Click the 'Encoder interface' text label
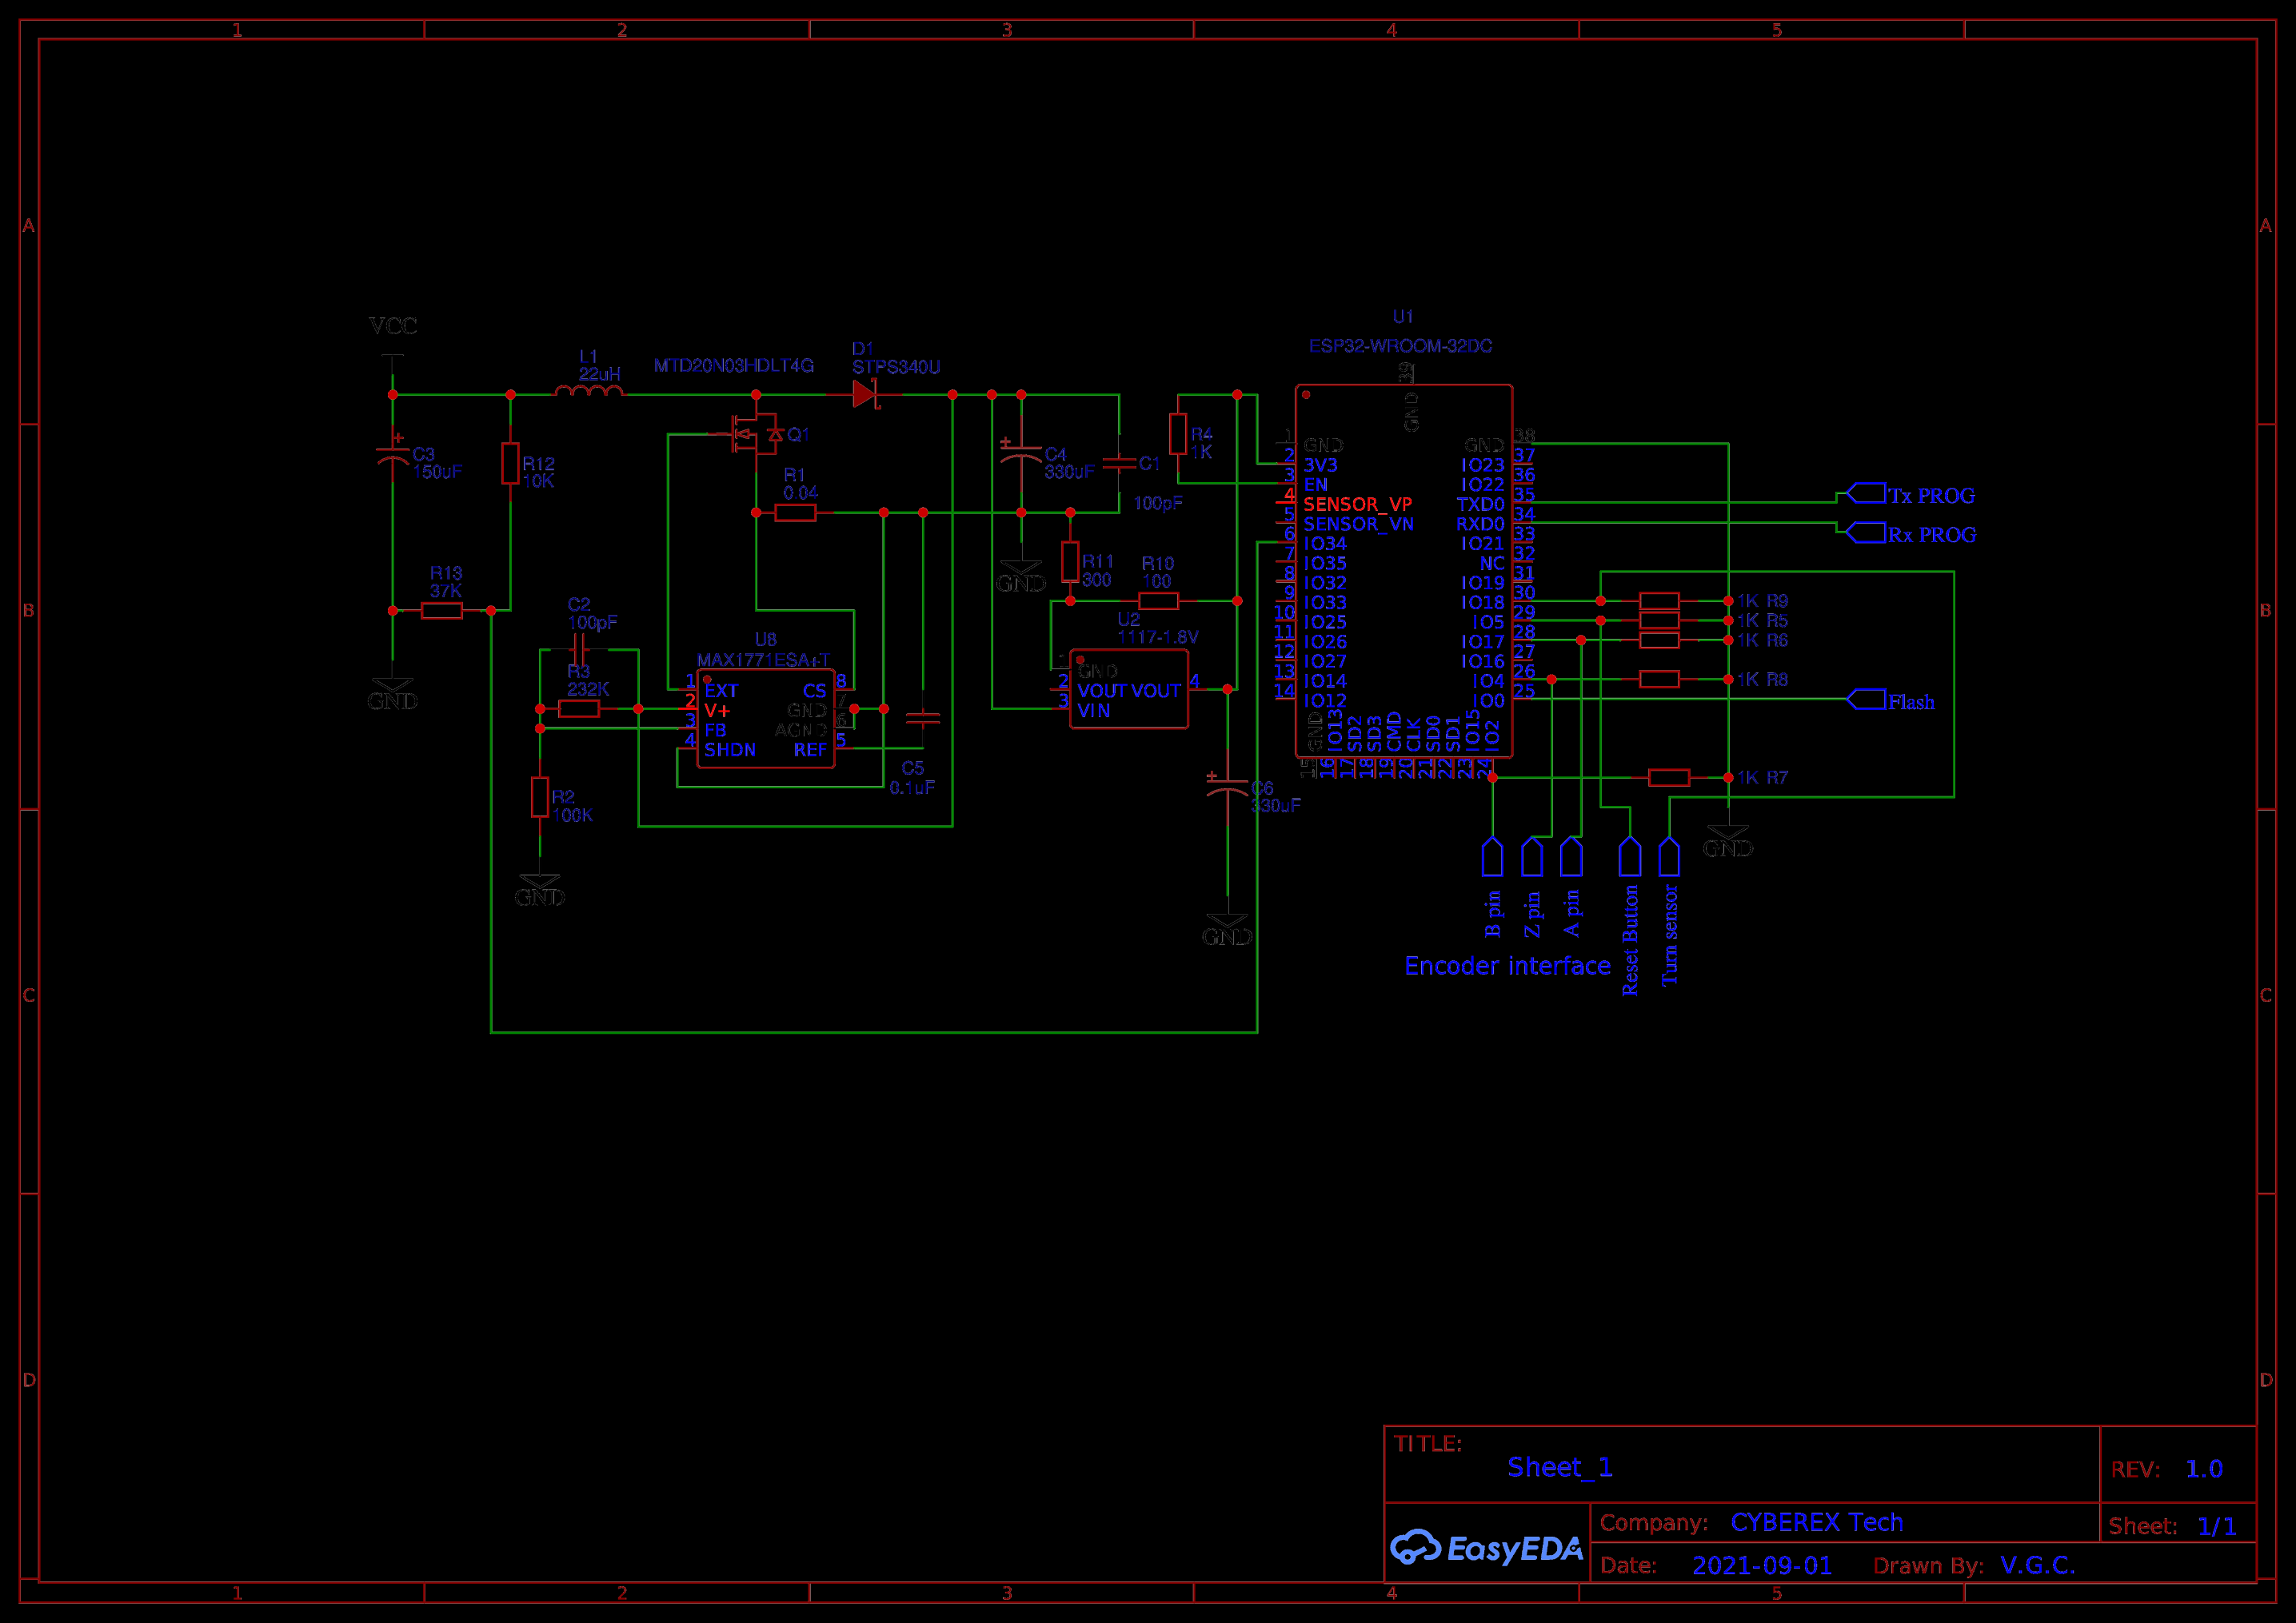 coord(1507,966)
